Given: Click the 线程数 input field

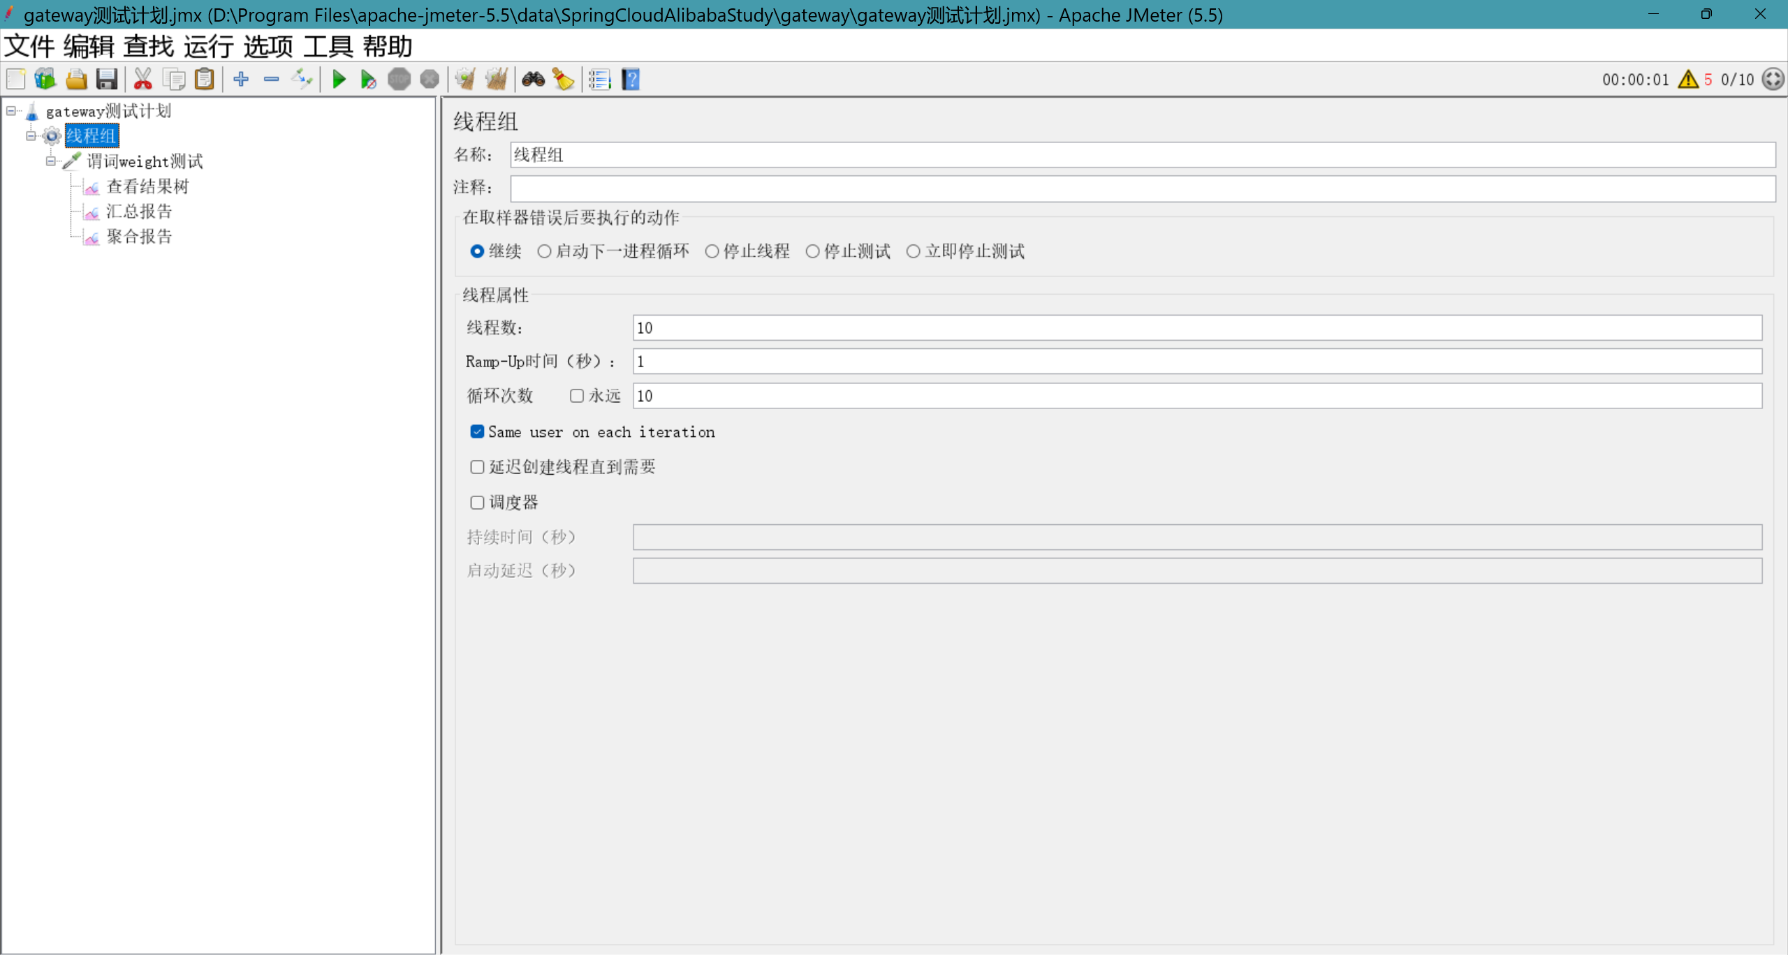Looking at the screenshot, I should [1196, 328].
